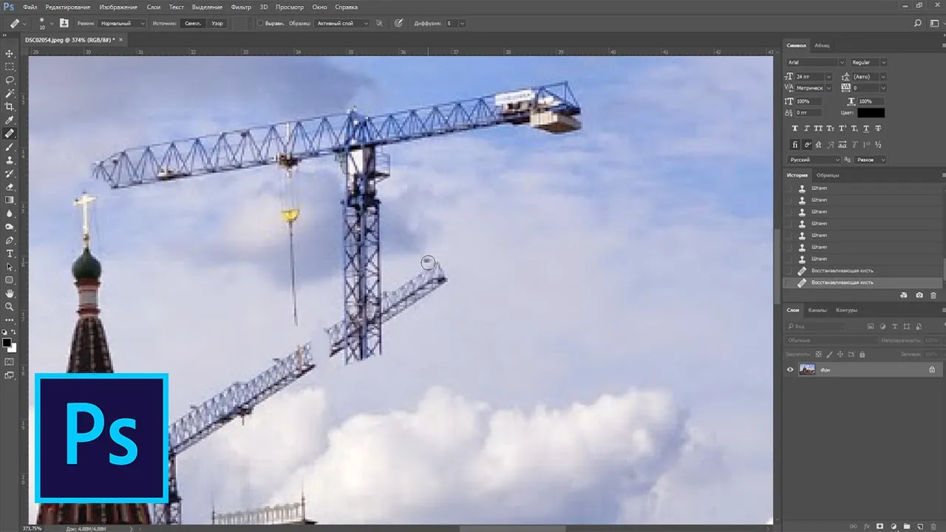Toggle visibility of the layer eye icon

point(790,369)
